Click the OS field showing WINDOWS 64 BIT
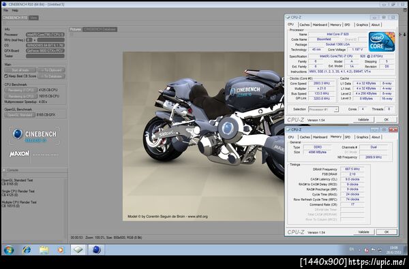This screenshot has height=269, width=409. click(45, 46)
